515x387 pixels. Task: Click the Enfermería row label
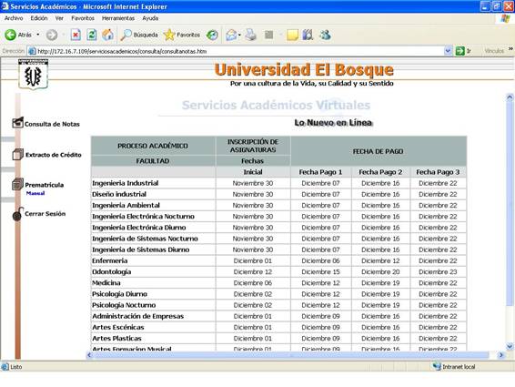[x=110, y=260]
